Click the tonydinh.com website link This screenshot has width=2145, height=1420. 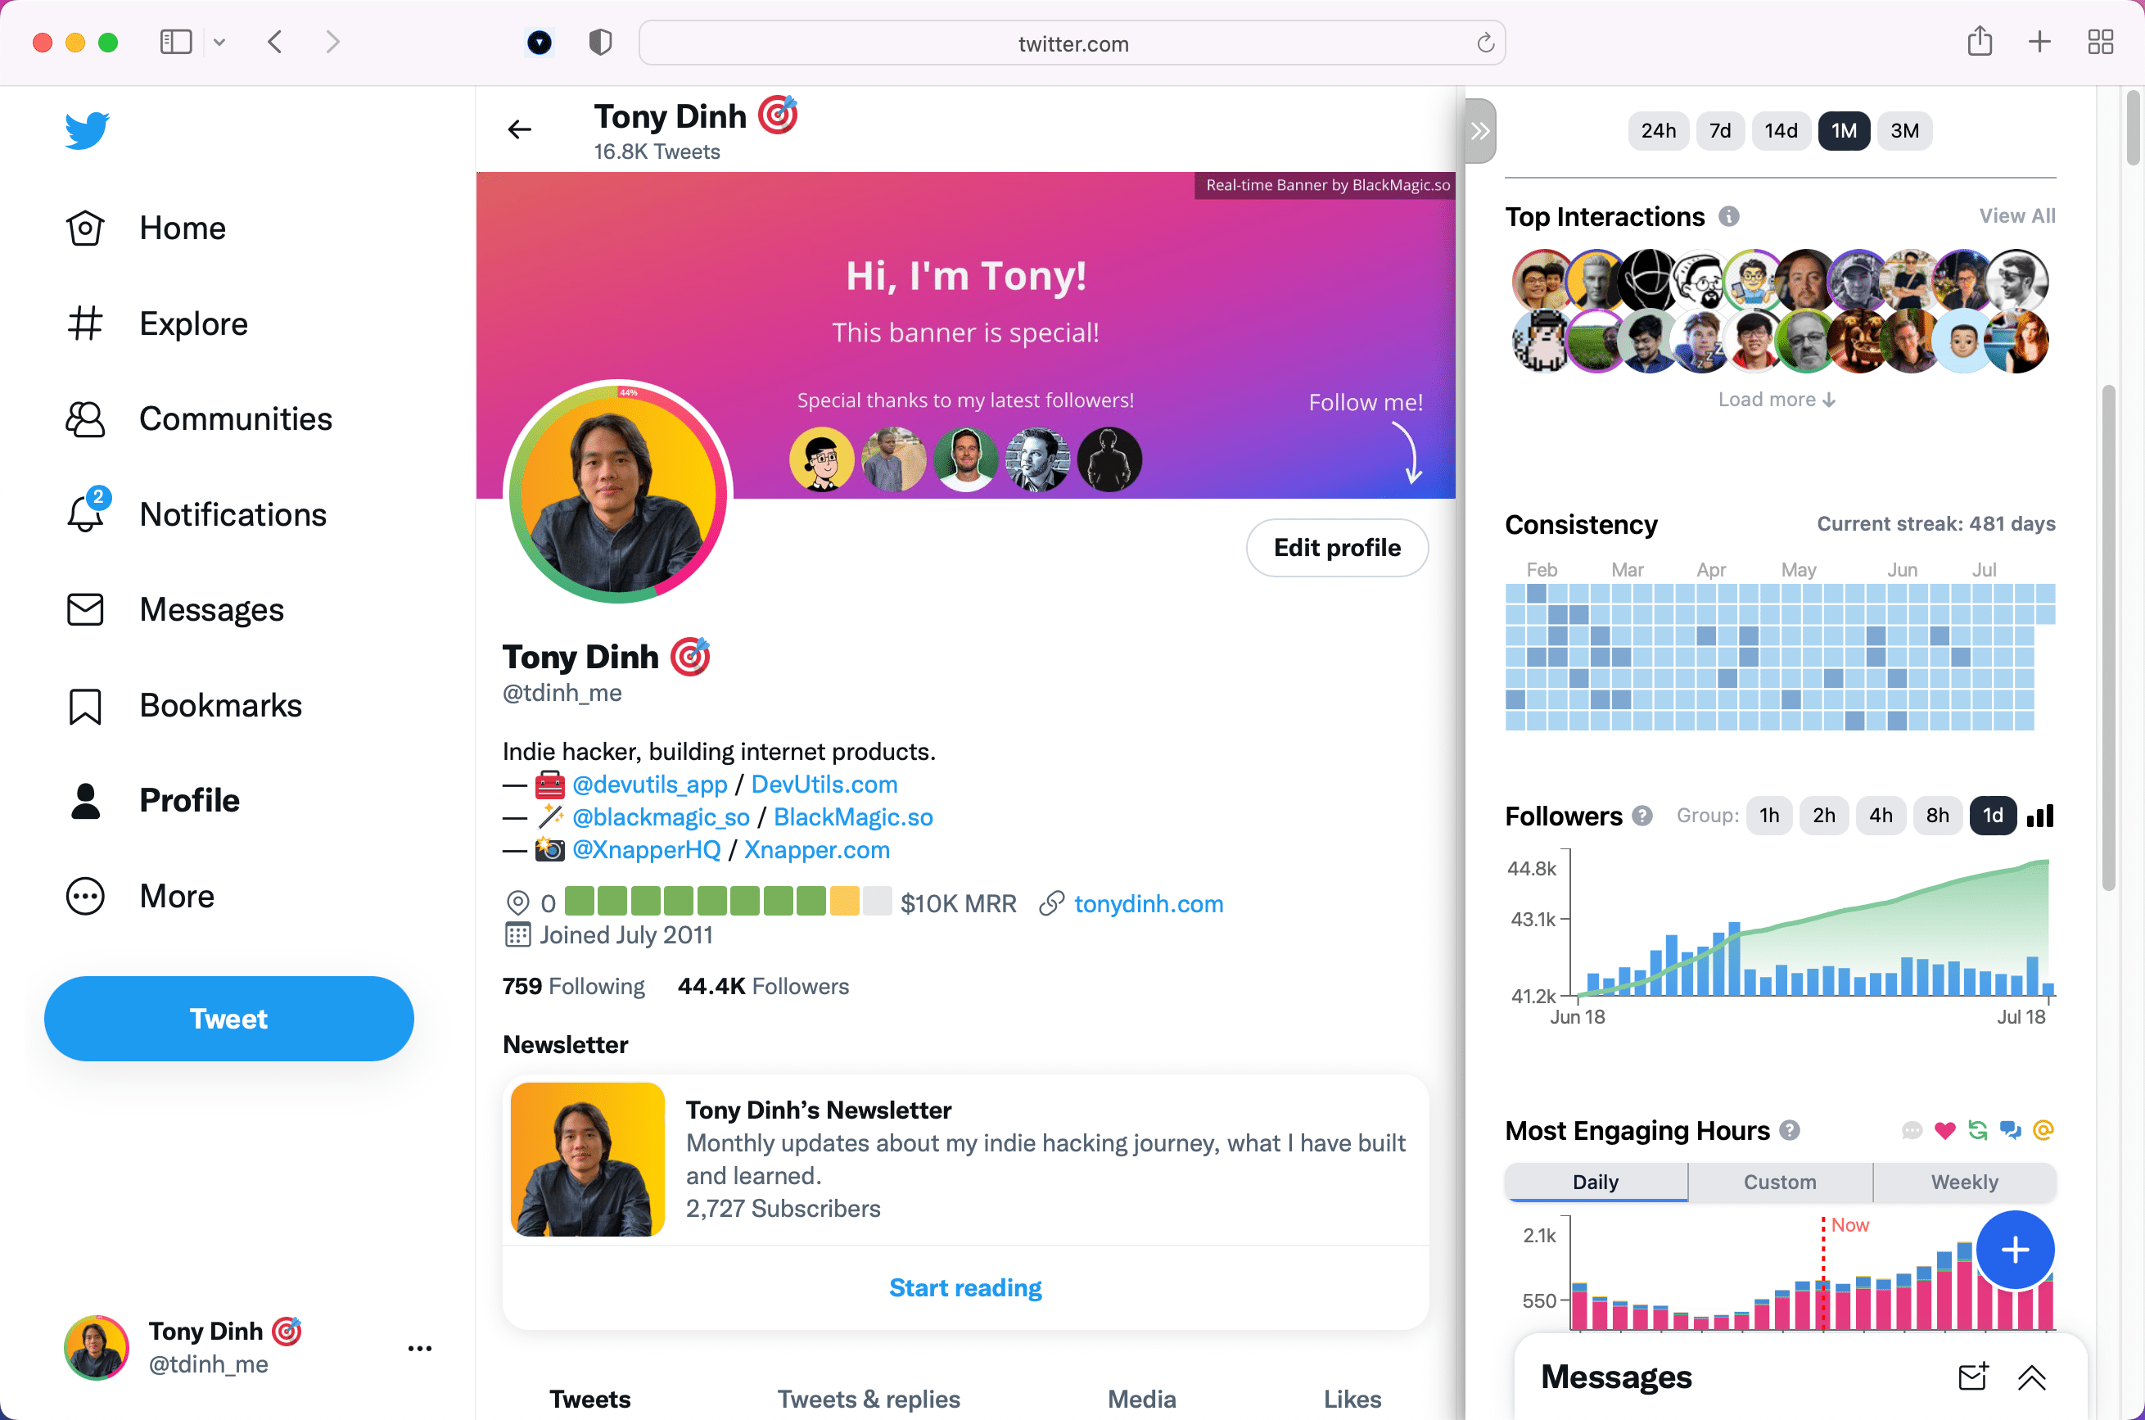click(1147, 903)
